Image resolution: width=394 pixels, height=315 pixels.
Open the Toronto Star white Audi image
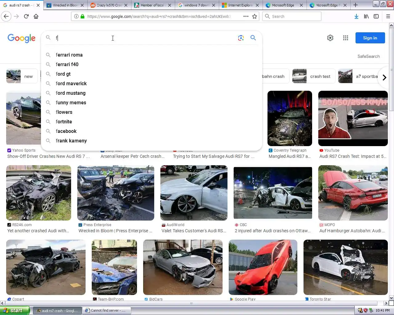pyautogui.click(x=346, y=267)
